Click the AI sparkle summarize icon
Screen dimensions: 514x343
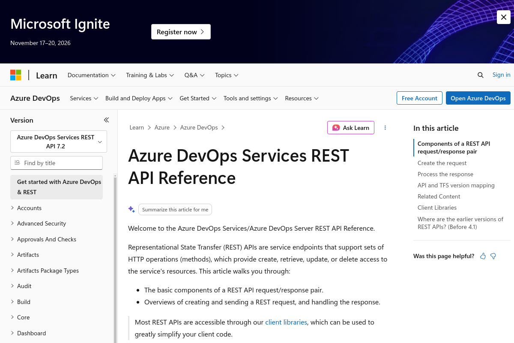click(x=131, y=209)
